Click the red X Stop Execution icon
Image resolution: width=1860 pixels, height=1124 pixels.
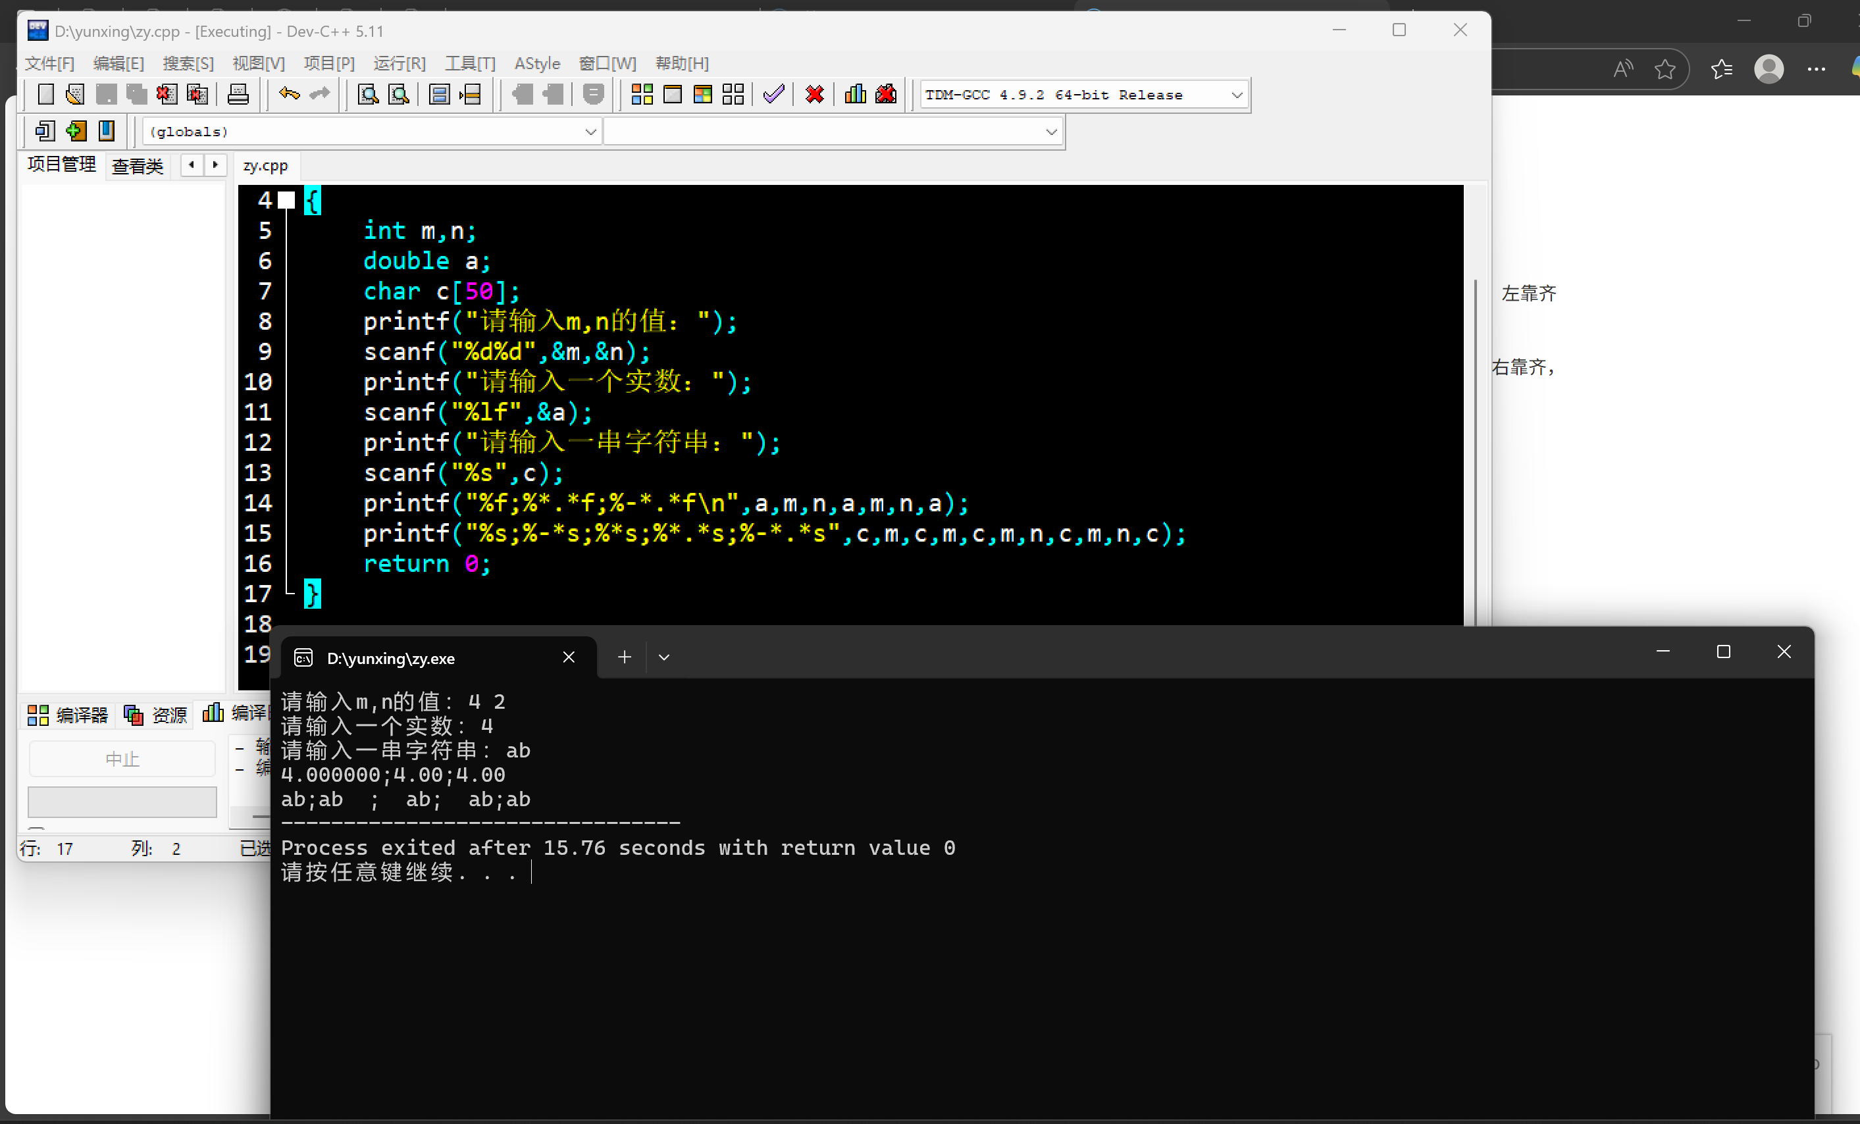pyautogui.click(x=814, y=94)
